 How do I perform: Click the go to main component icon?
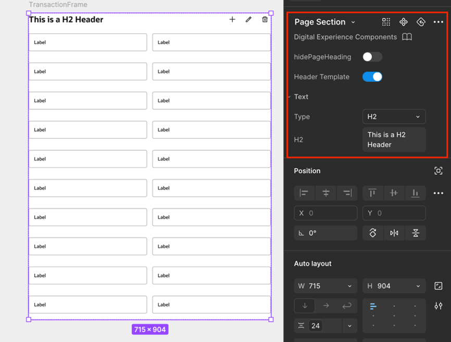pyautogui.click(x=403, y=22)
